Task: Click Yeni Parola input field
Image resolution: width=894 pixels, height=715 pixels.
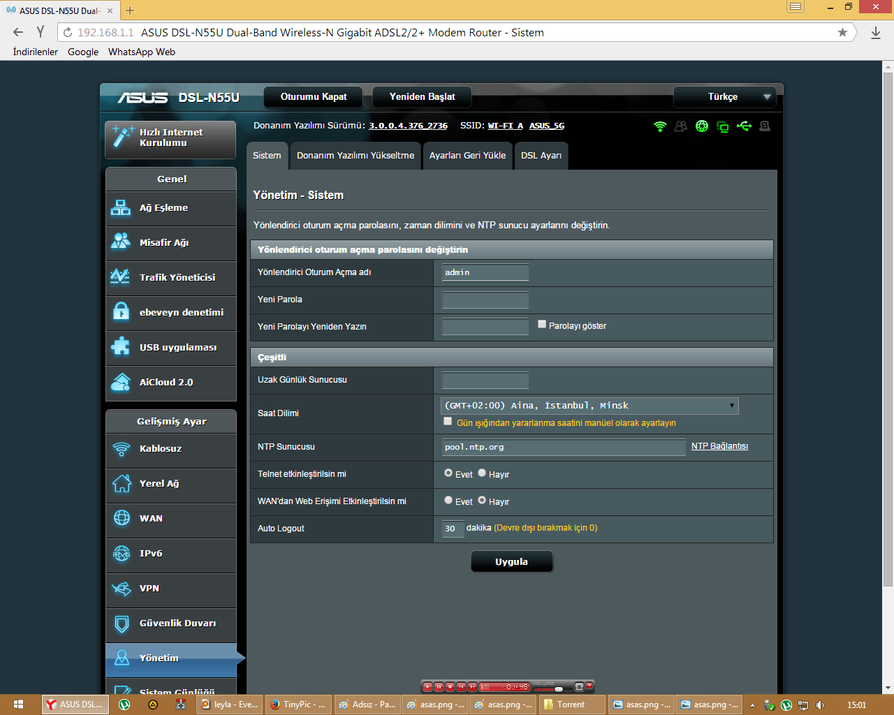Action: 485,300
